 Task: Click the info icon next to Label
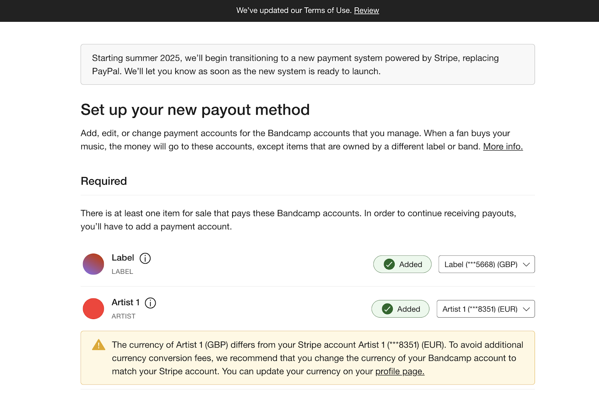(145, 258)
